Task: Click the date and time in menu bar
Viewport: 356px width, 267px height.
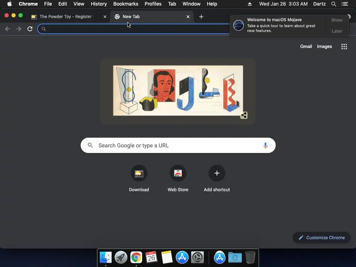Action: (283, 4)
